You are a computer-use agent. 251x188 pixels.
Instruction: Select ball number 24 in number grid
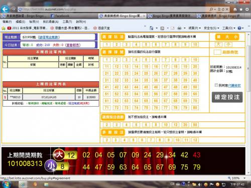point(136,73)
